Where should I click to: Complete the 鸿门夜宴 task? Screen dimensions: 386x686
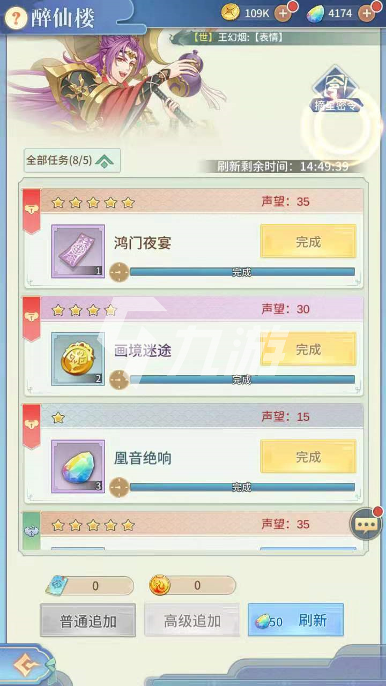point(308,242)
